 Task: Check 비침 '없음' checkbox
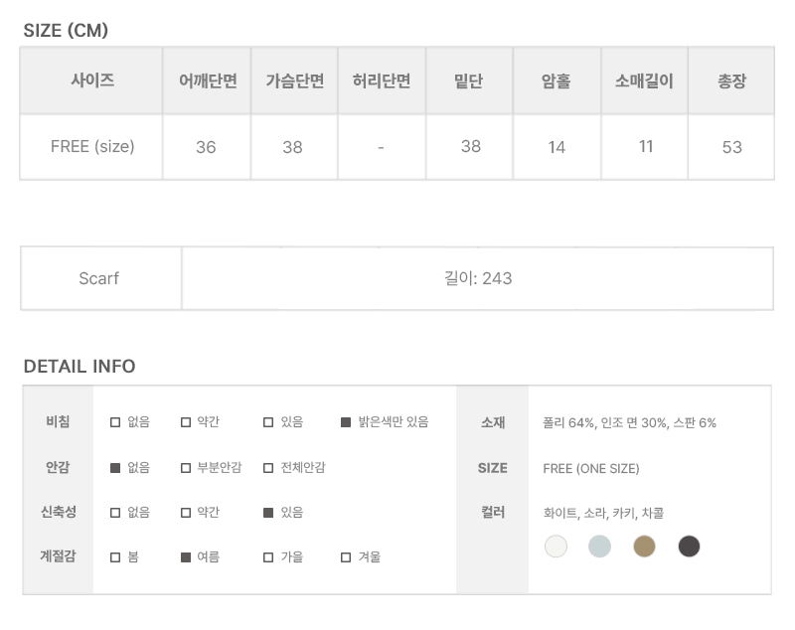115,422
